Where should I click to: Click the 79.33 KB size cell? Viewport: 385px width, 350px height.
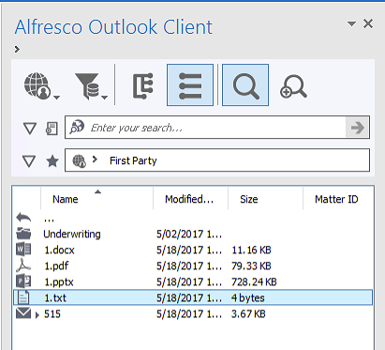click(x=251, y=266)
